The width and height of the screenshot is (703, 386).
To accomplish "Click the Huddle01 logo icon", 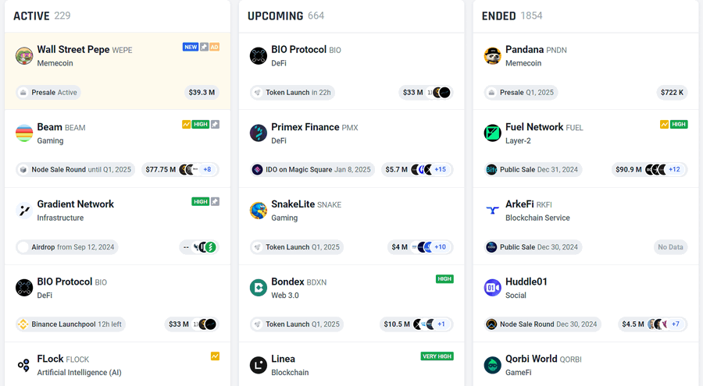I will (x=493, y=288).
